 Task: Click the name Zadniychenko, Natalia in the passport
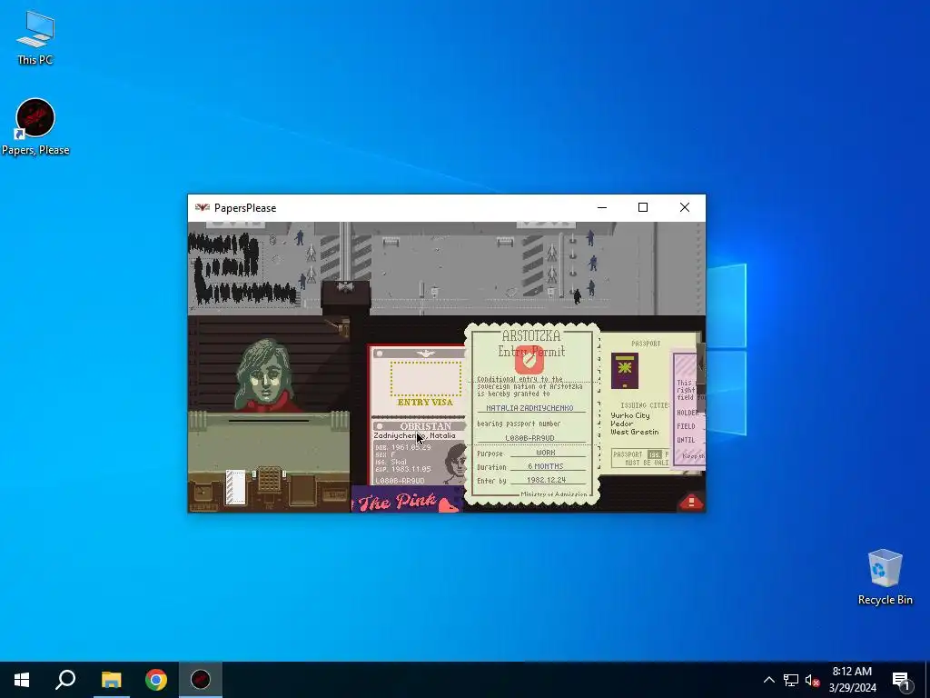414,435
